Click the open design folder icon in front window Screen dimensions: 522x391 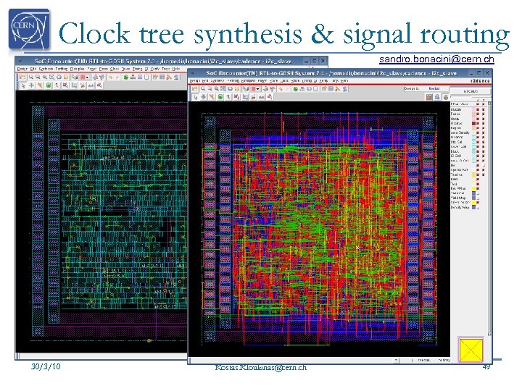(195, 89)
